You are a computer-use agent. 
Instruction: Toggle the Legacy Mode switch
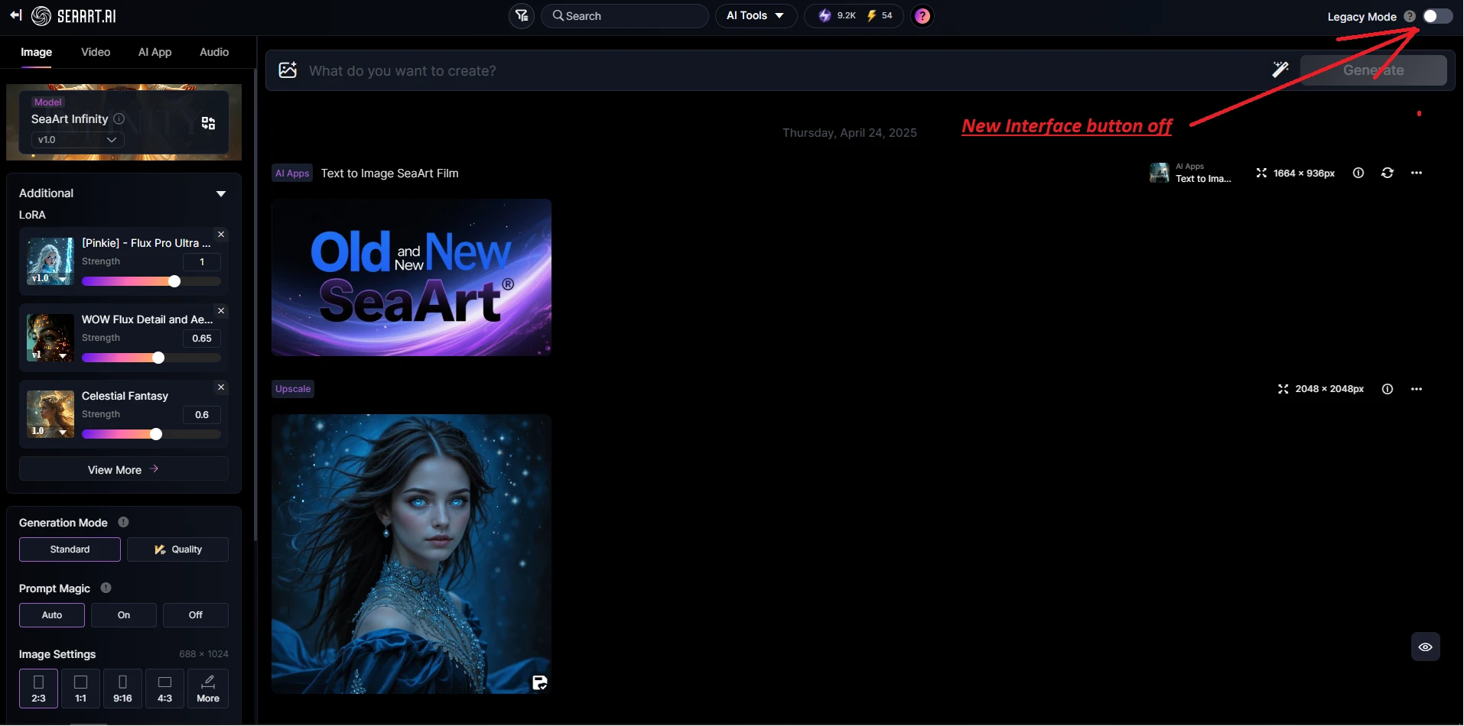(1436, 16)
